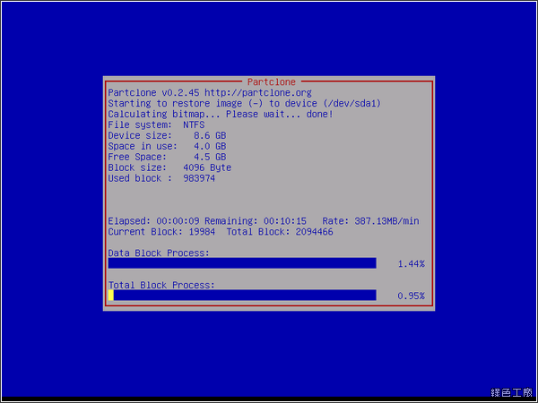Click the 'File system: NTFS' line
The image size is (538, 403).
pos(156,124)
